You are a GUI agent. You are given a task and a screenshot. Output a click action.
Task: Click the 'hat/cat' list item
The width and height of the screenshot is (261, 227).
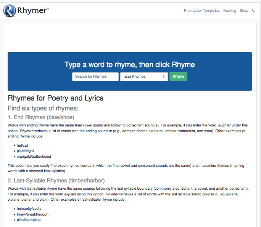[x=22, y=145]
